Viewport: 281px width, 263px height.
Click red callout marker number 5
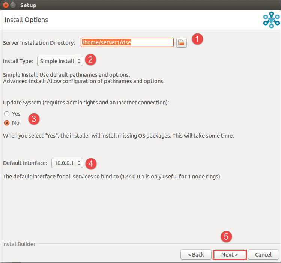point(226,236)
